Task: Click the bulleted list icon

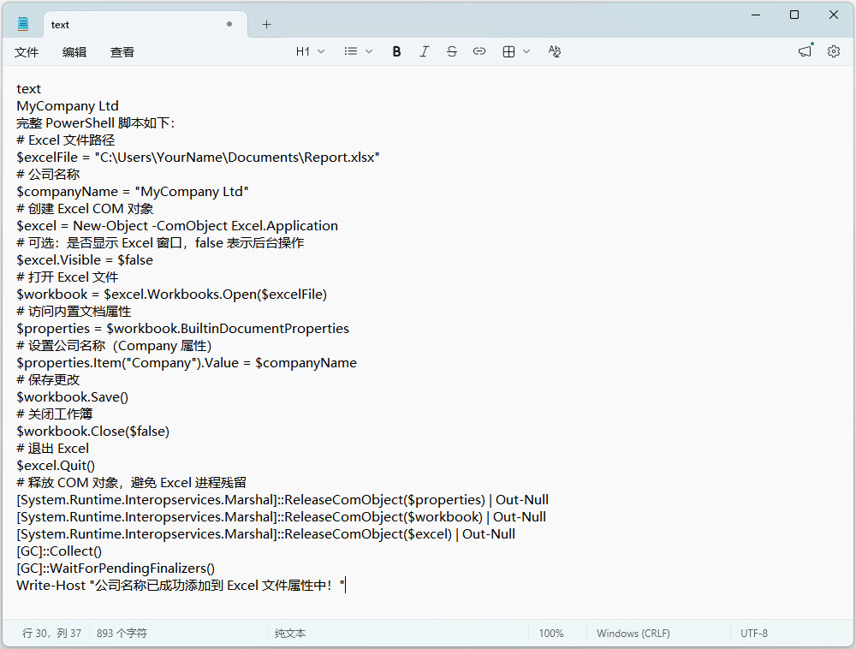Action: (x=351, y=51)
